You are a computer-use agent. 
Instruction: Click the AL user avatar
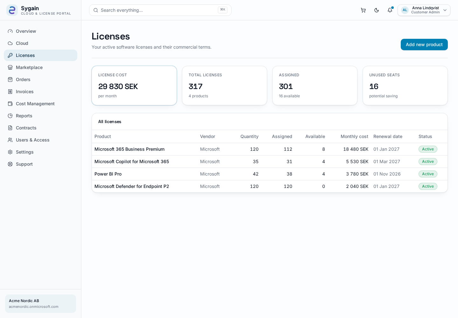405,10
